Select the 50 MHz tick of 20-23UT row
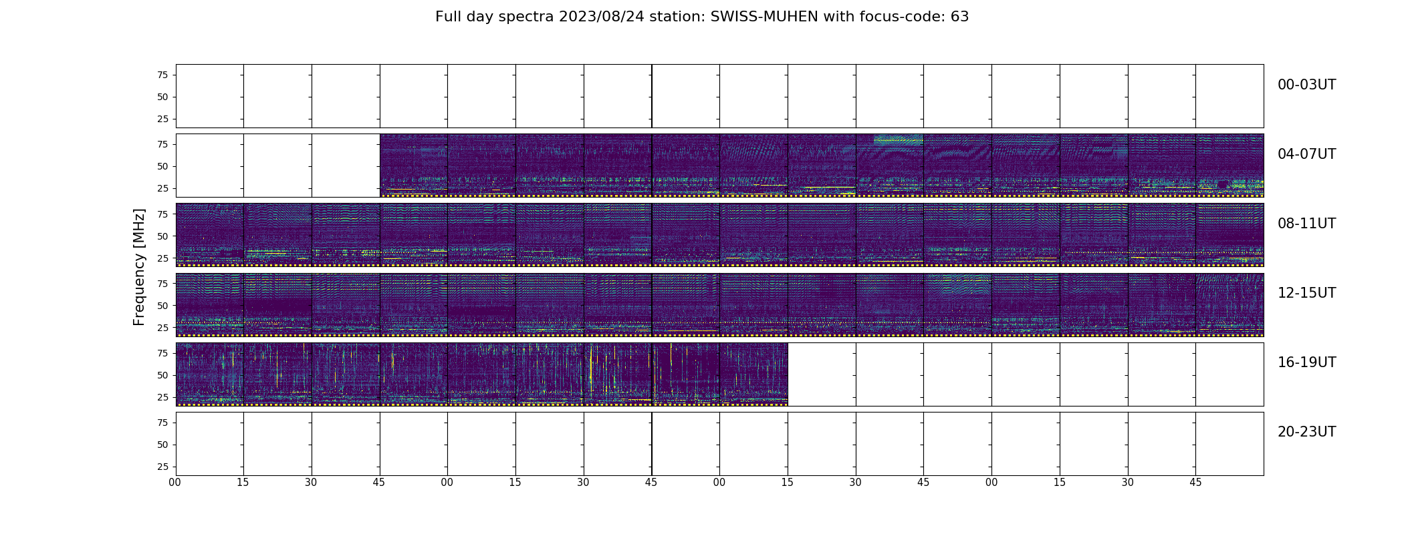This screenshot has width=1404, height=534. [162, 445]
